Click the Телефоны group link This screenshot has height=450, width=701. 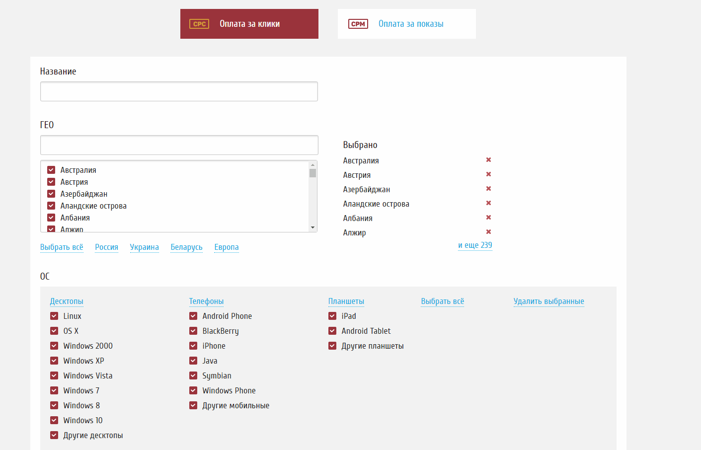(x=206, y=301)
